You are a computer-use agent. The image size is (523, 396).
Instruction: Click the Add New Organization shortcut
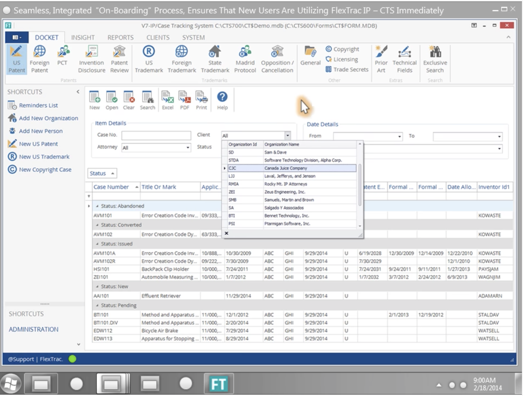(48, 118)
